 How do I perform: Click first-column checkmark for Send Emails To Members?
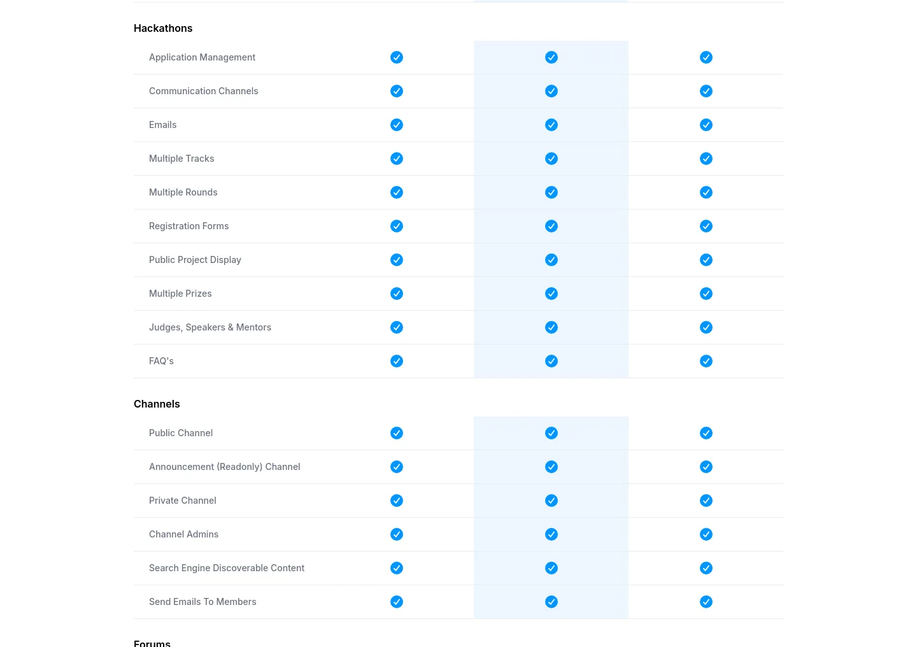tap(397, 602)
